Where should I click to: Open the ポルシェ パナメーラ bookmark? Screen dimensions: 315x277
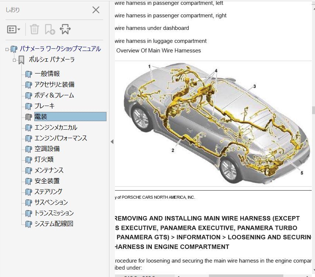pyautogui.click(x=52, y=59)
